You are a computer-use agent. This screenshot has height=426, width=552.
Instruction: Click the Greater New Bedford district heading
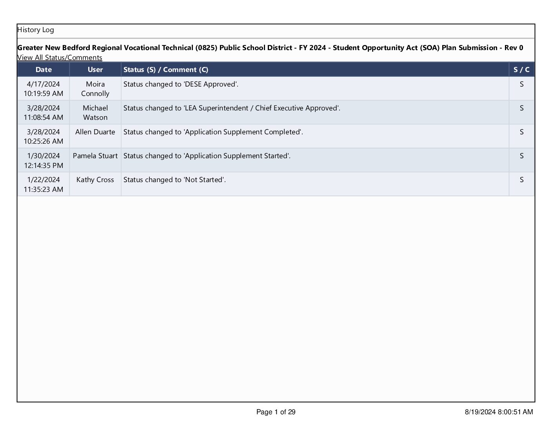(270, 48)
